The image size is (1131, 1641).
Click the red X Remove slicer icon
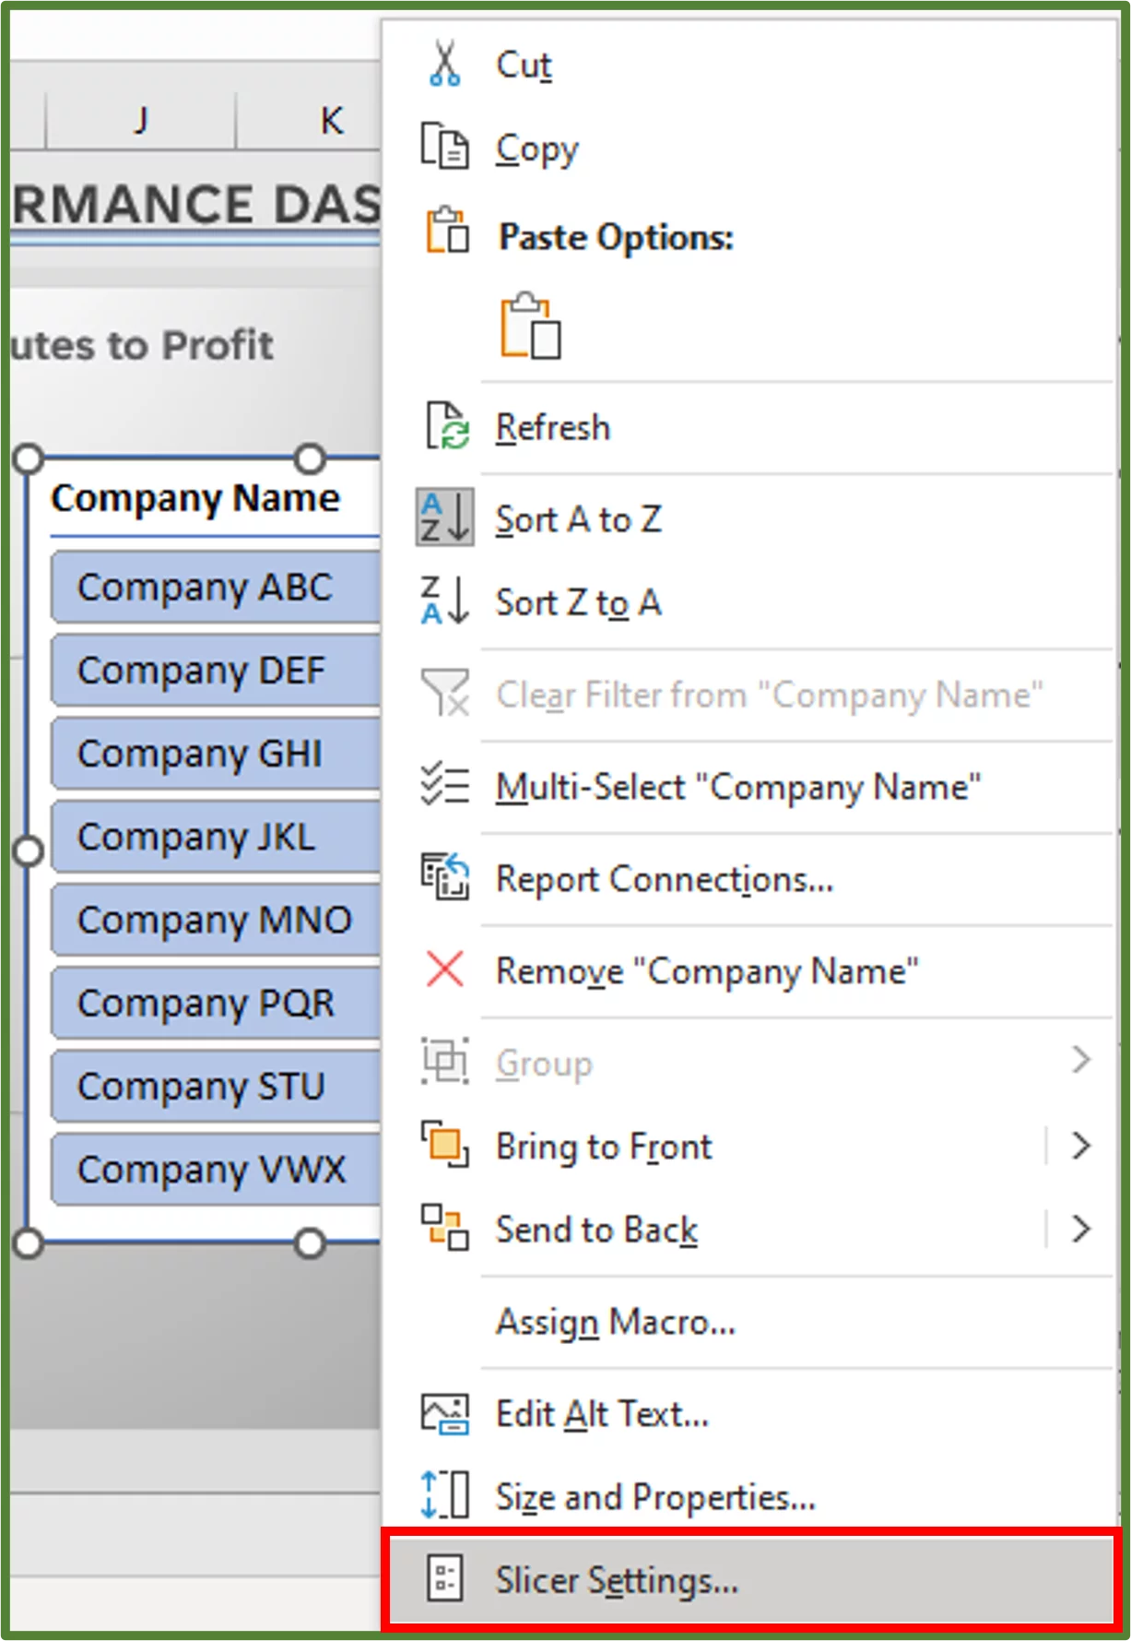point(443,969)
